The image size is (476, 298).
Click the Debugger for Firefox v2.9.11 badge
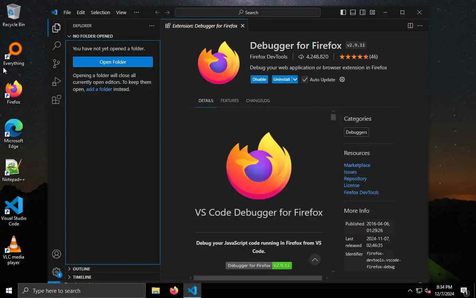coord(259,266)
